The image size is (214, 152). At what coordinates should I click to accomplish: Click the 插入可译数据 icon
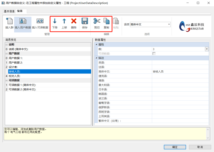40,22
